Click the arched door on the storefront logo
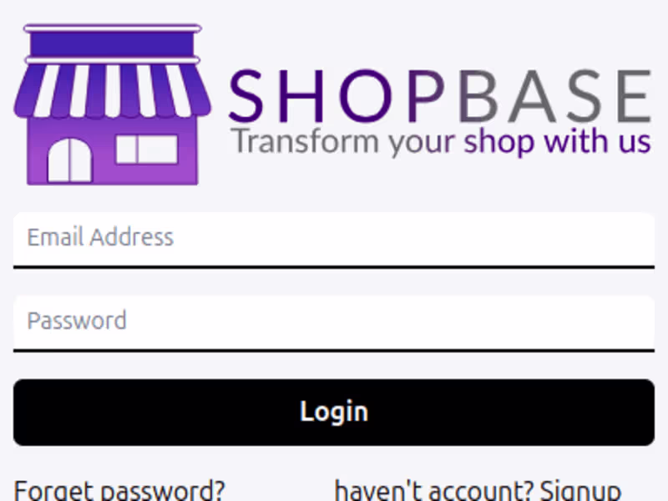 70,160
